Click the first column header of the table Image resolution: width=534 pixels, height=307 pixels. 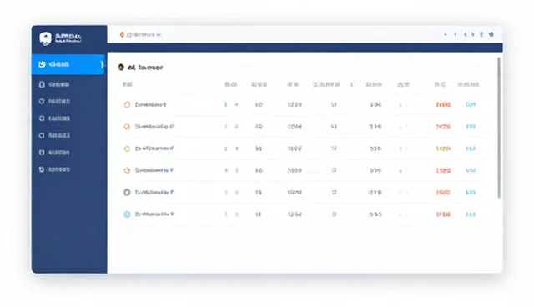click(x=128, y=84)
